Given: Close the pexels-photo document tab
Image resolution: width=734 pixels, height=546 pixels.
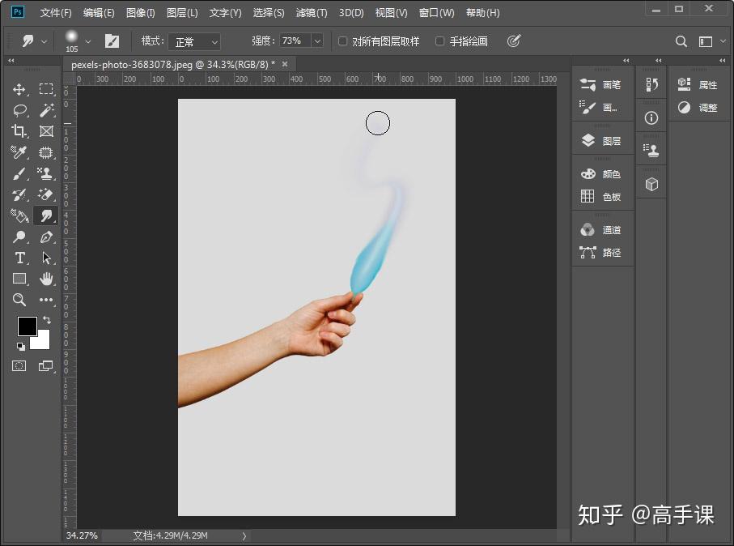Looking at the screenshot, I should coord(285,64).
